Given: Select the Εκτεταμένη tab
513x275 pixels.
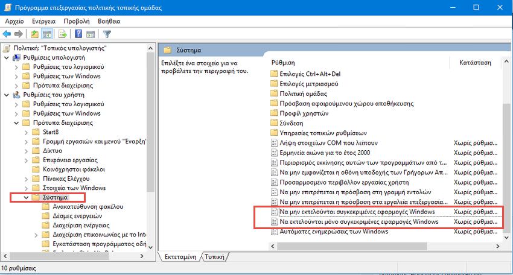Looking at the screenshot, I should (x=181, y=256).
